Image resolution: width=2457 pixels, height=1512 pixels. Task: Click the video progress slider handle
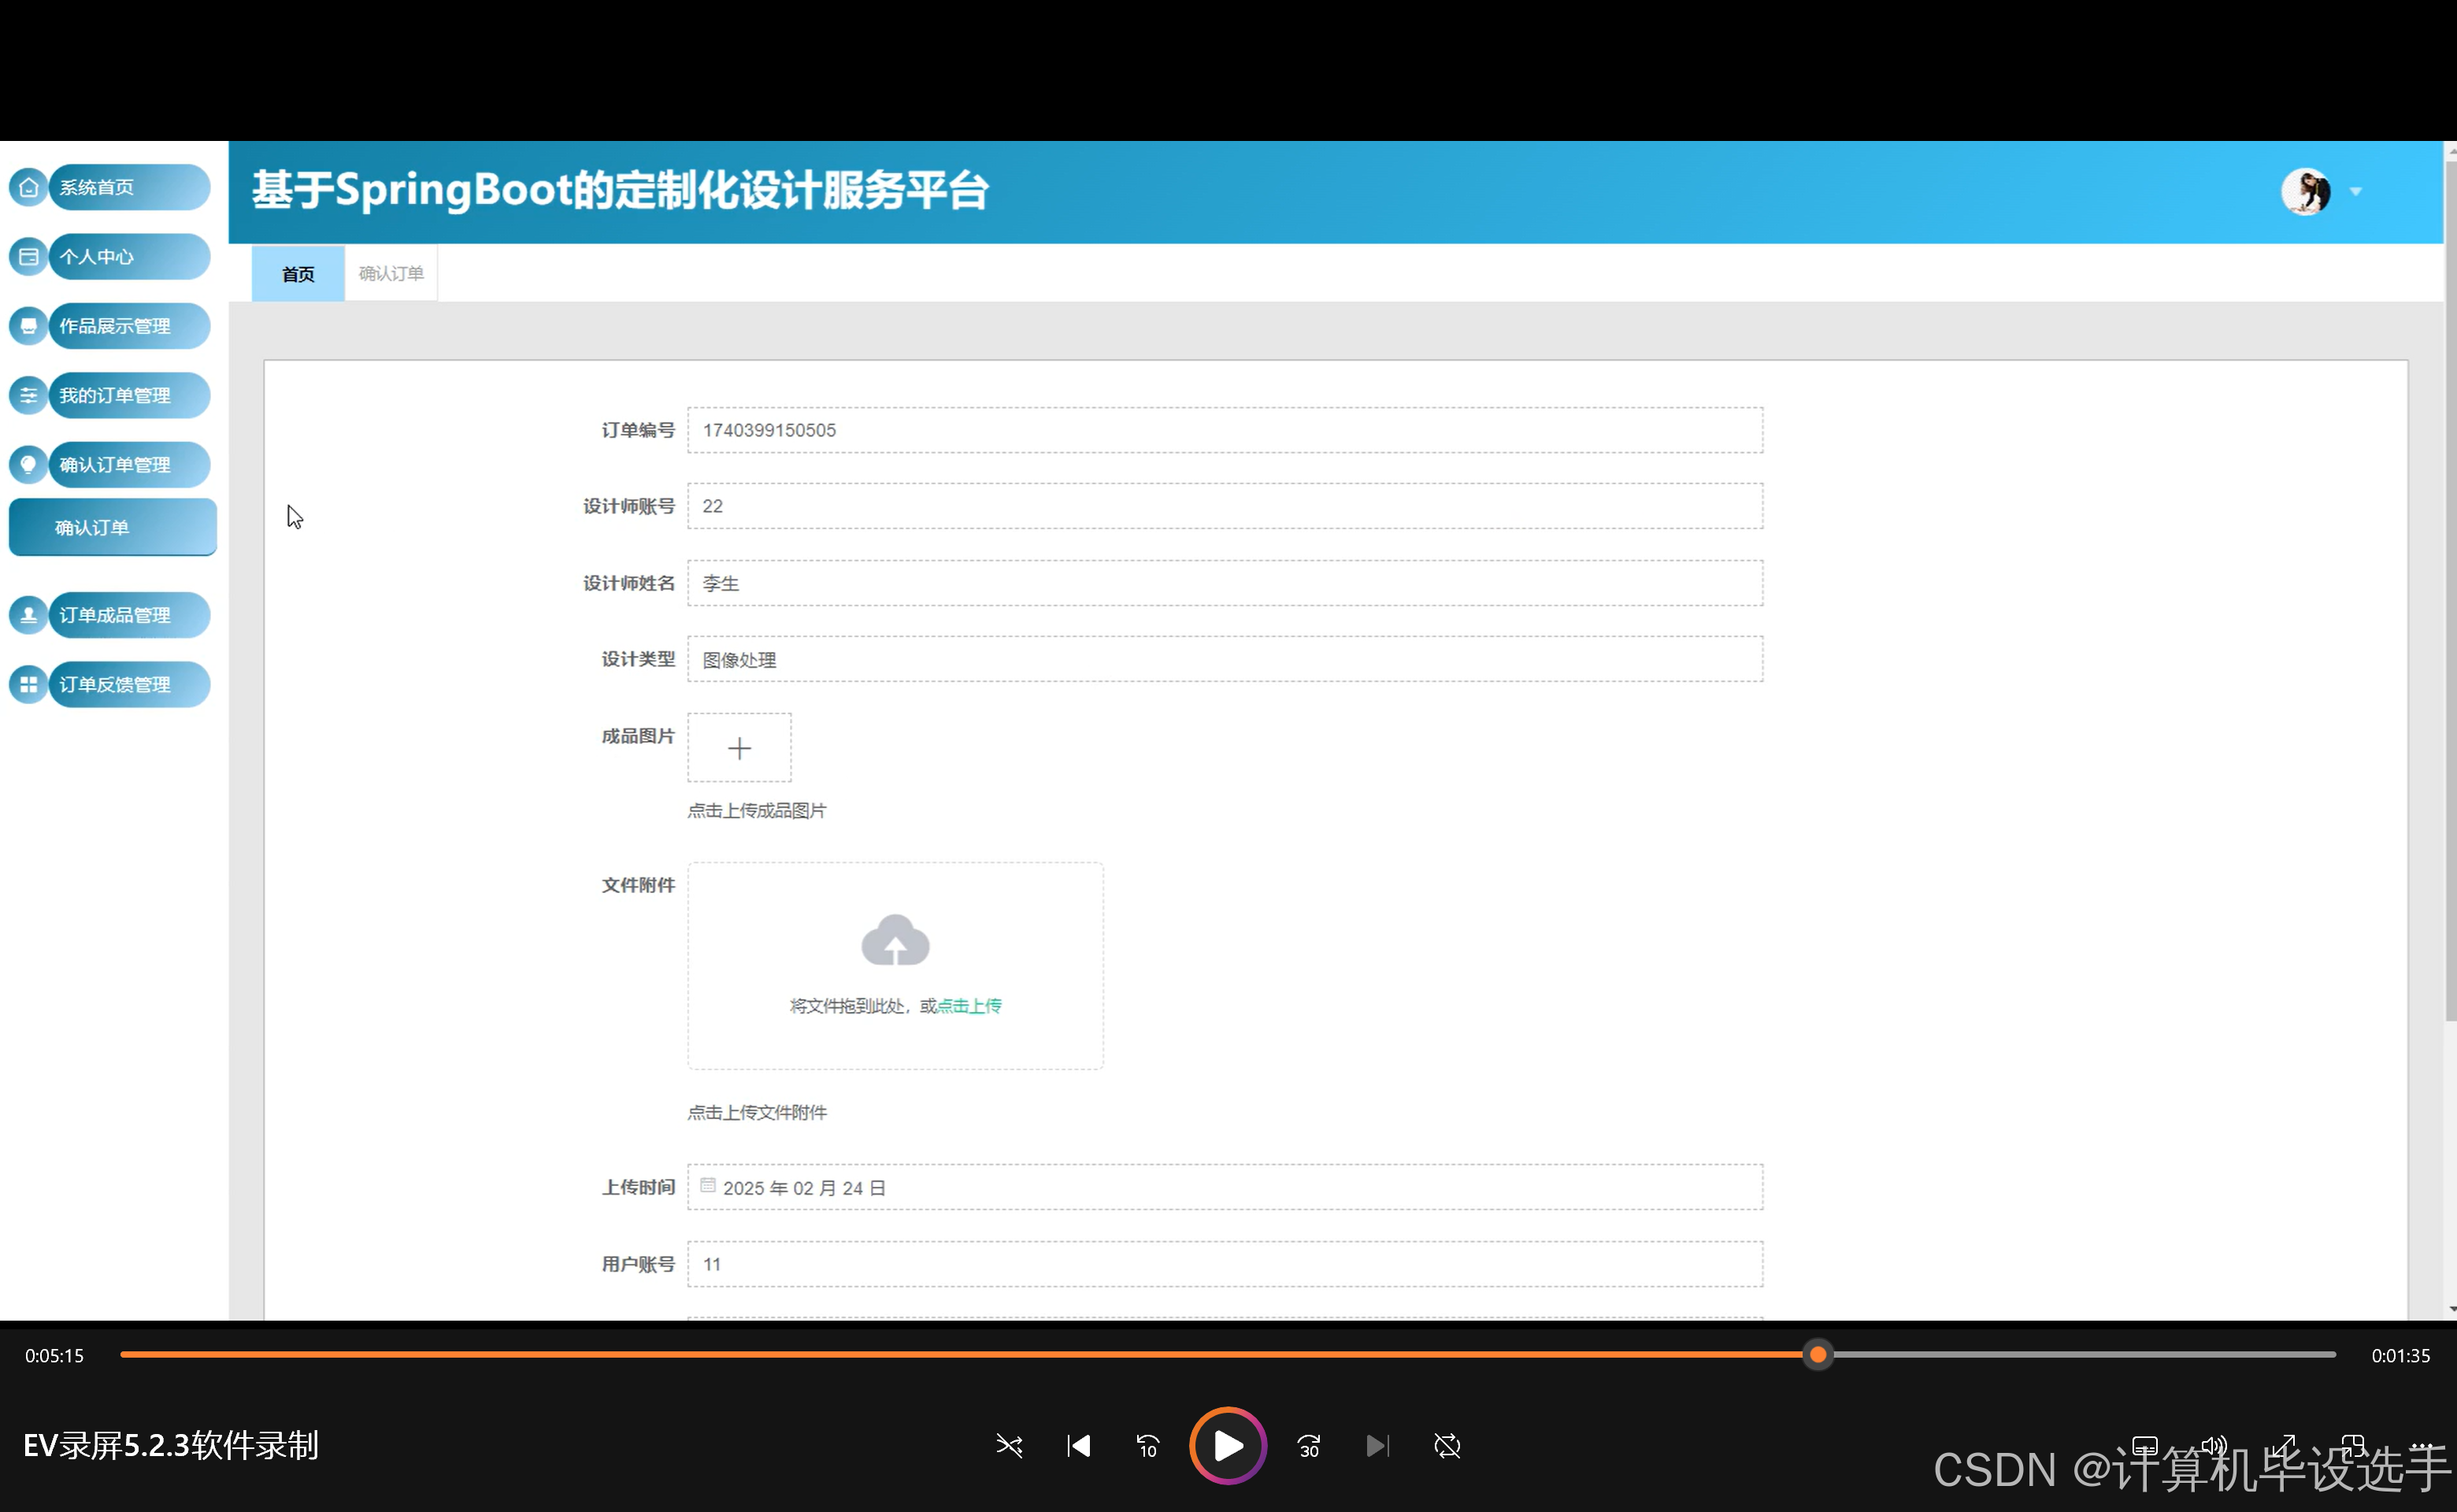(1818, 1355)
